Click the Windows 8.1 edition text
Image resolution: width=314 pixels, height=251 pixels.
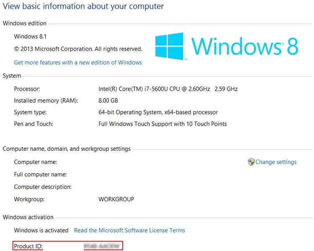click(30, 37)
